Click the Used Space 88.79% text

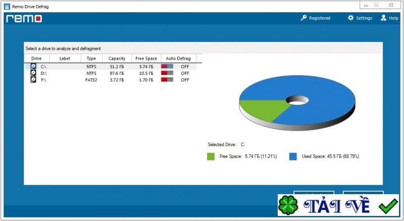330,156
